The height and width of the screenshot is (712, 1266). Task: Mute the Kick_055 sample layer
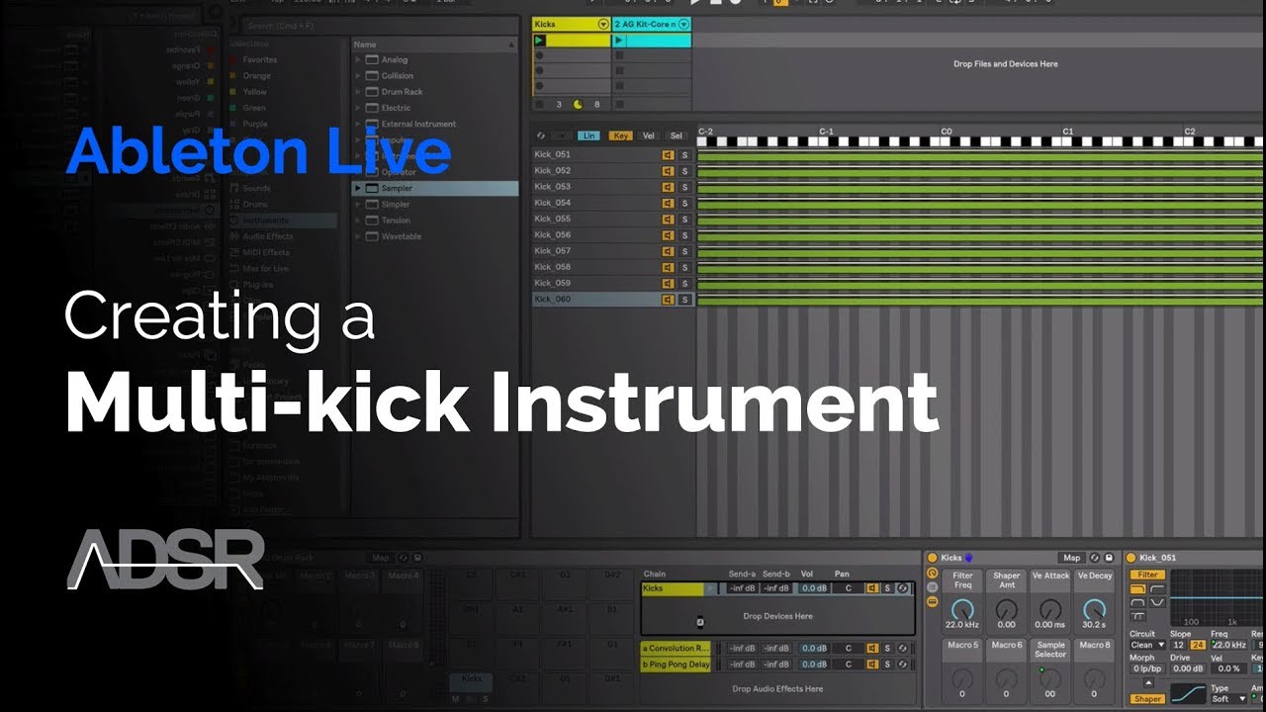[x=669, y=219]
